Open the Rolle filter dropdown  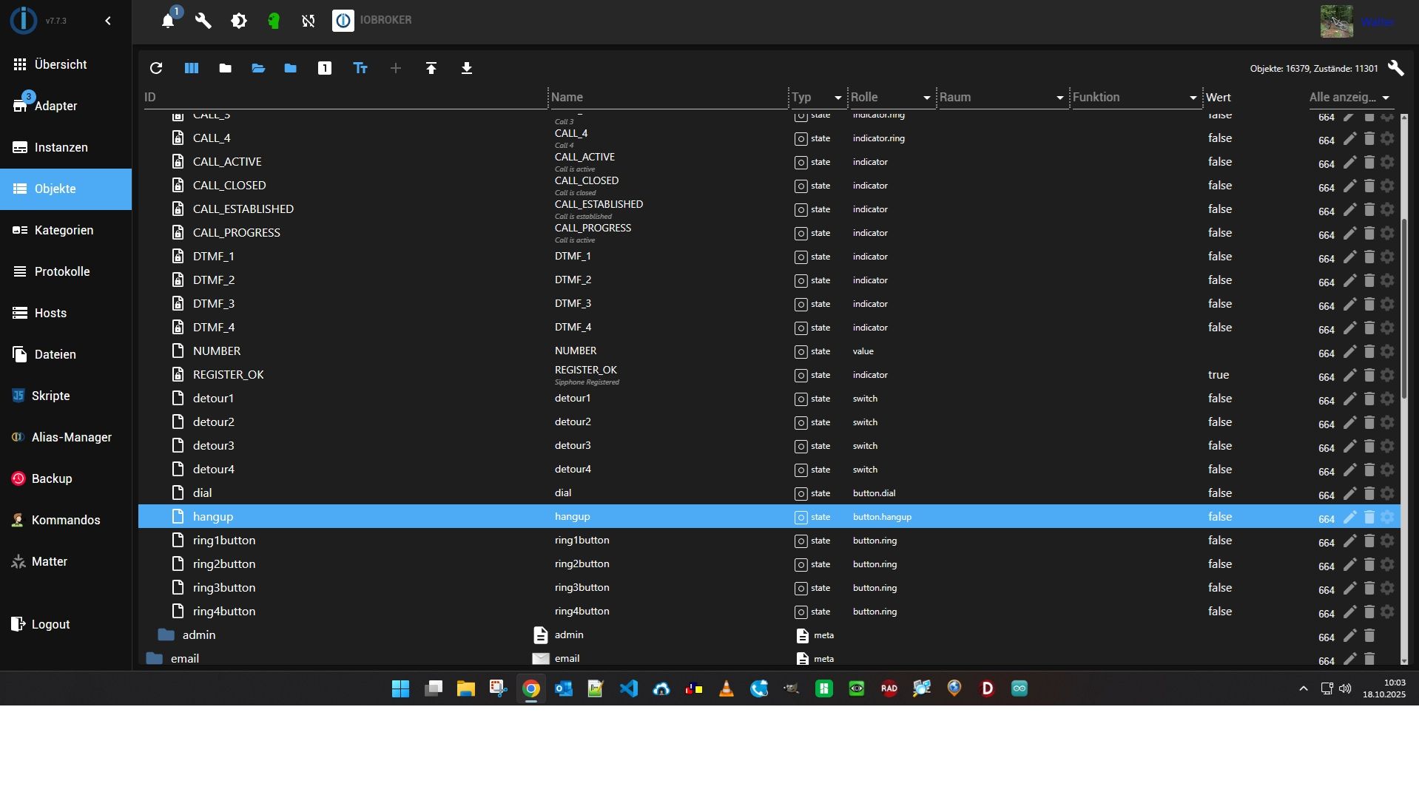(x=926, y=98)
